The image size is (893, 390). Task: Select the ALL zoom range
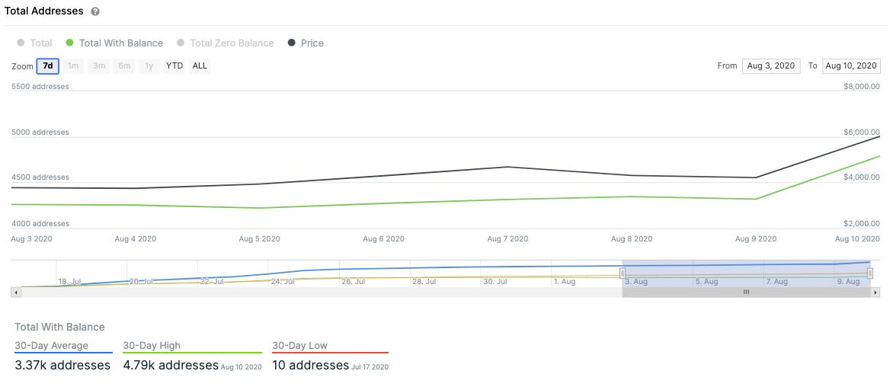(200, 66)
